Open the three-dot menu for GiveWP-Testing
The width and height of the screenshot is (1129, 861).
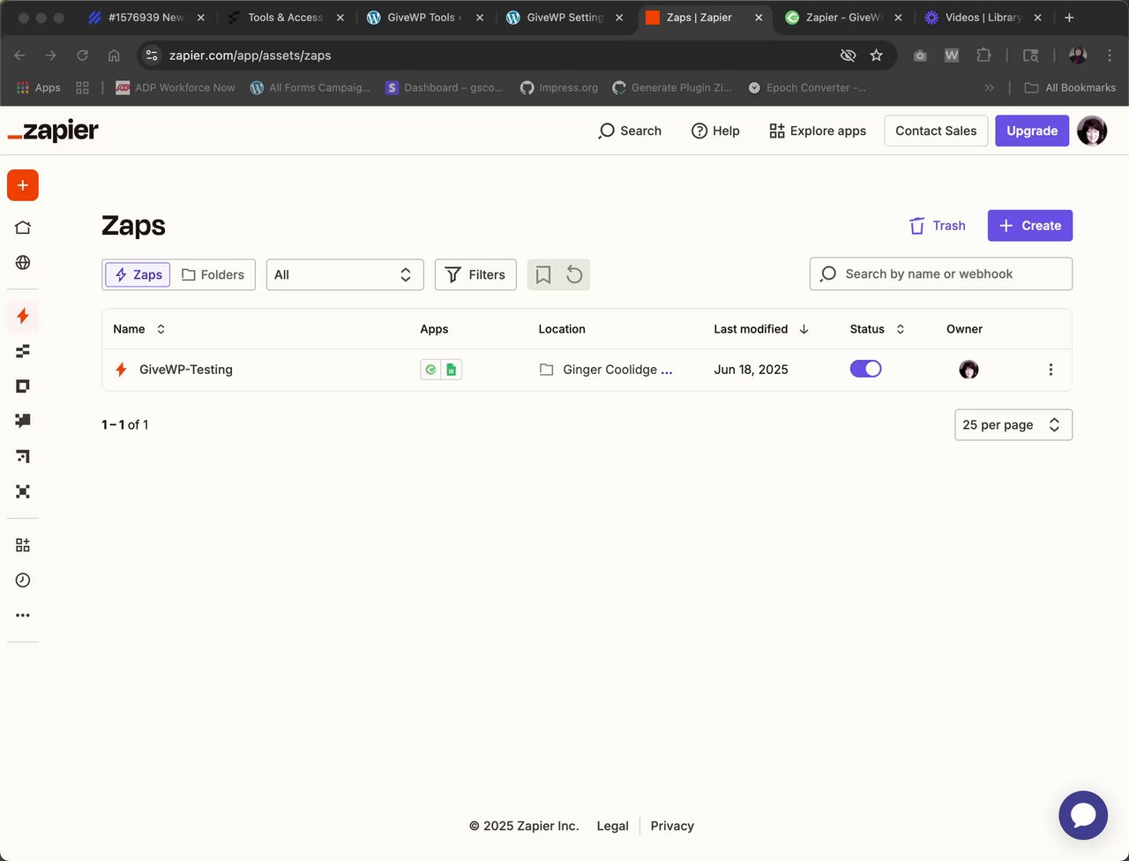(x=1050, y=370)
